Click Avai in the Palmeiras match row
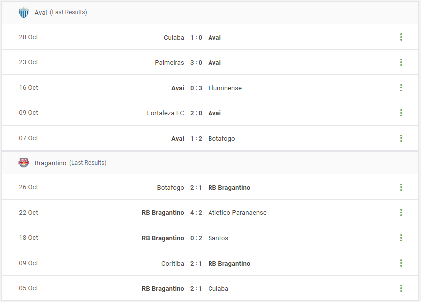Viewport: 421px width, 302px height. pyautogui.click(x=214, y=62)
